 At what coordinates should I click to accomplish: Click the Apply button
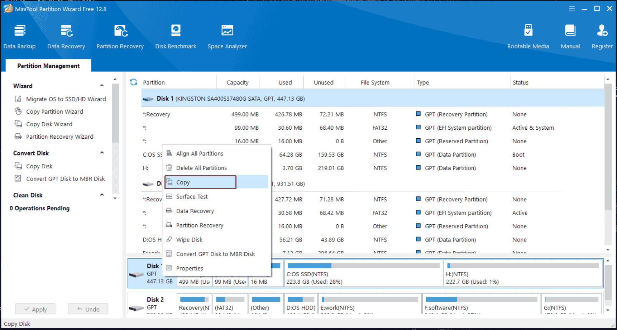tap(35, 309)
